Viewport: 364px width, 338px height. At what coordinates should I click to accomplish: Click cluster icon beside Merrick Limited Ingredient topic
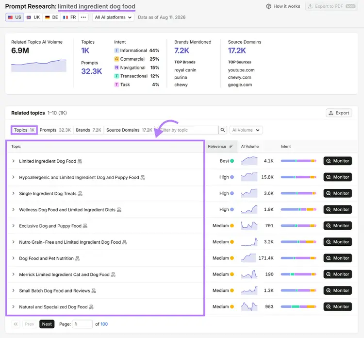113,274
